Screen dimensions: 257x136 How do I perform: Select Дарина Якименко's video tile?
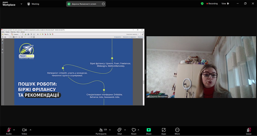coord(201,67)
